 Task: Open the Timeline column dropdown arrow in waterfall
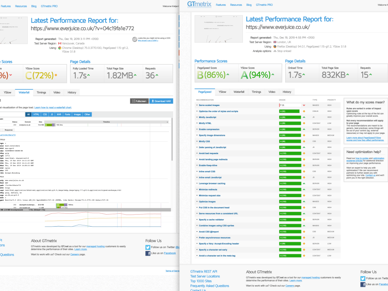(x=167, y=122)
